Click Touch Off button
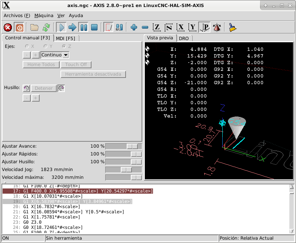296x243 pixels. pos(76,65)
